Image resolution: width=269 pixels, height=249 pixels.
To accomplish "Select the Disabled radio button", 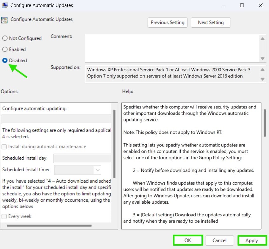I will pos(5,61).
